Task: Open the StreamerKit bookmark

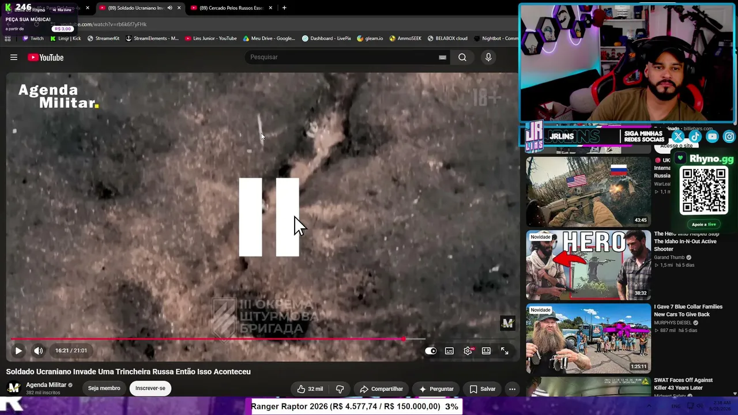Action: coord(103,39)
